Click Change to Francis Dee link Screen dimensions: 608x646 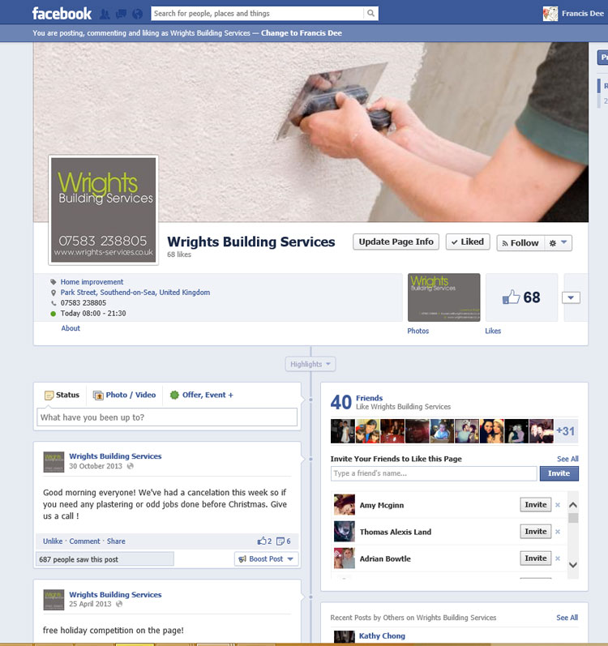pyautogui.click(x=301, y=33)
